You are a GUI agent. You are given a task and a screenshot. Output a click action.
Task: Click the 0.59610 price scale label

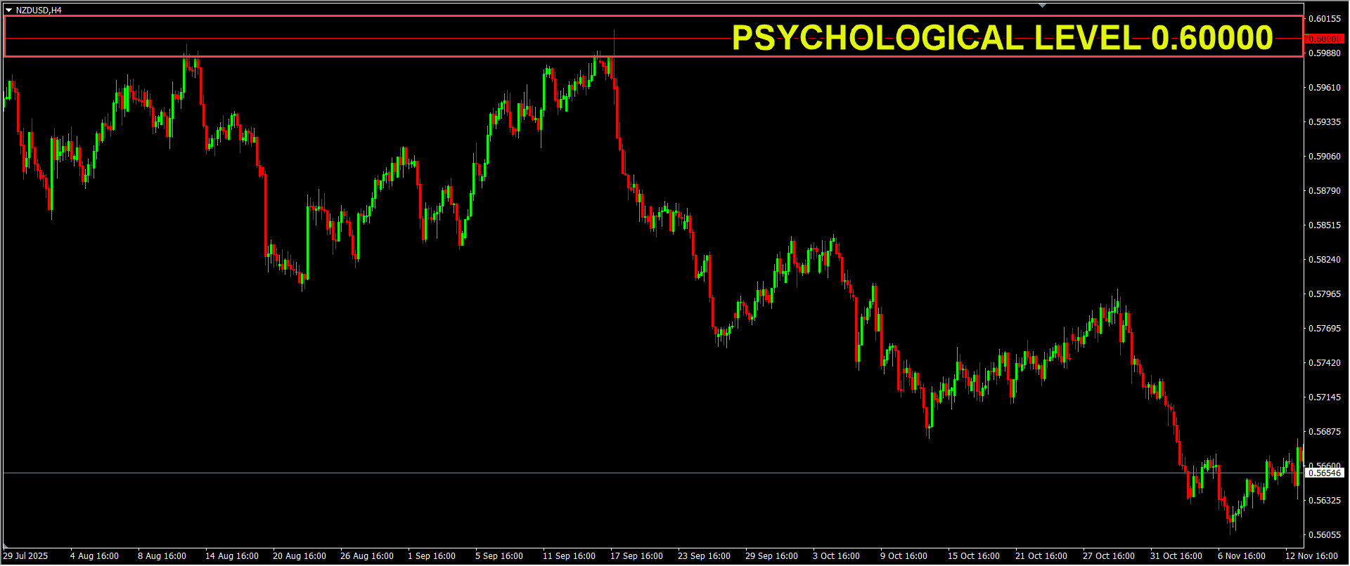pos(1324,88)
